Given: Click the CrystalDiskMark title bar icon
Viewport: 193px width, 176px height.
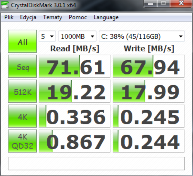Looking at the screenshot, I should coord(5,5).
